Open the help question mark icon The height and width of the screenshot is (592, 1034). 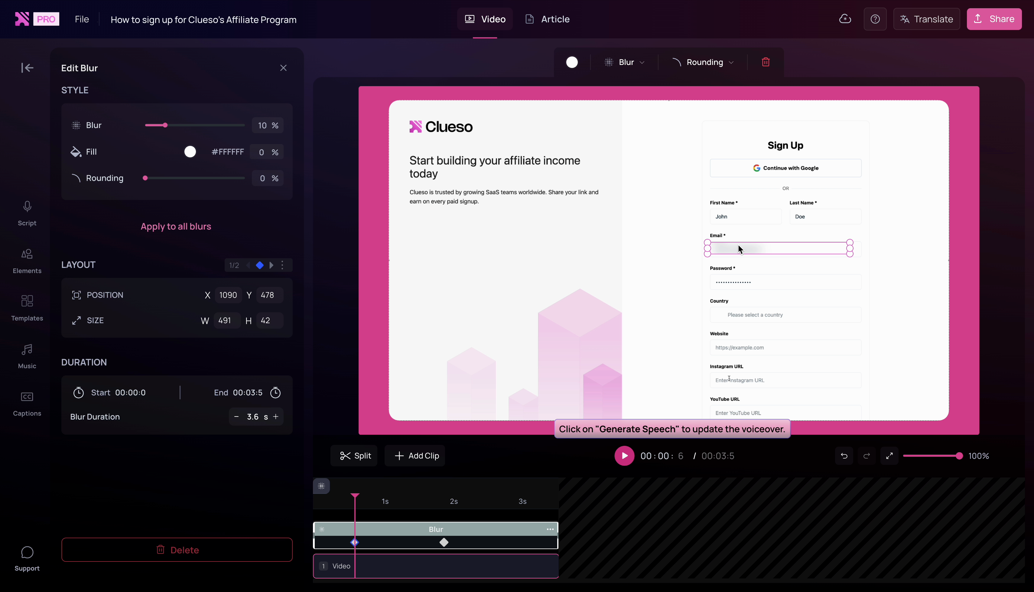[x=875, y=19]
